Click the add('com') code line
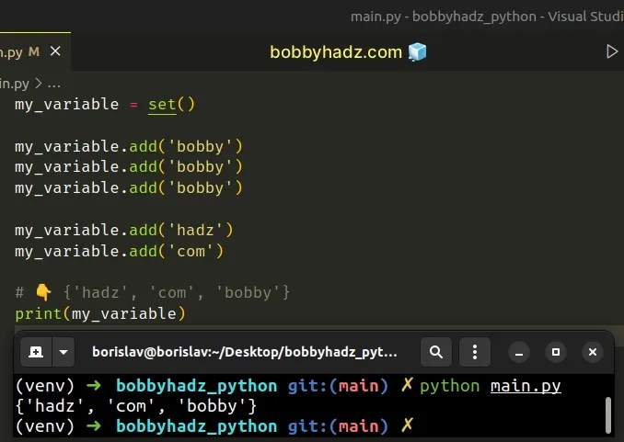624x442 pixels. [119, 252]
